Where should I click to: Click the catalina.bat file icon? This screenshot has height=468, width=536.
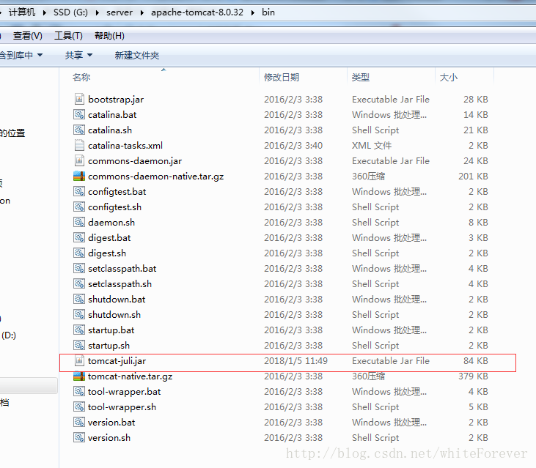coord(79,114)
